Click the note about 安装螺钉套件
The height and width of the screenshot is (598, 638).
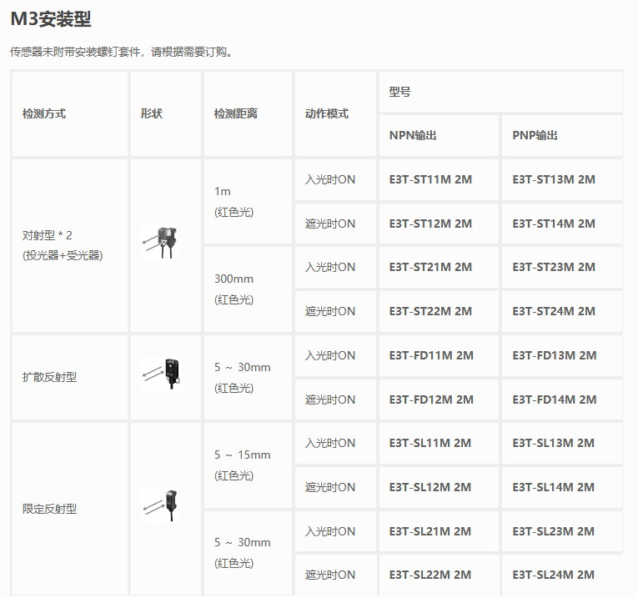[123, 52]
